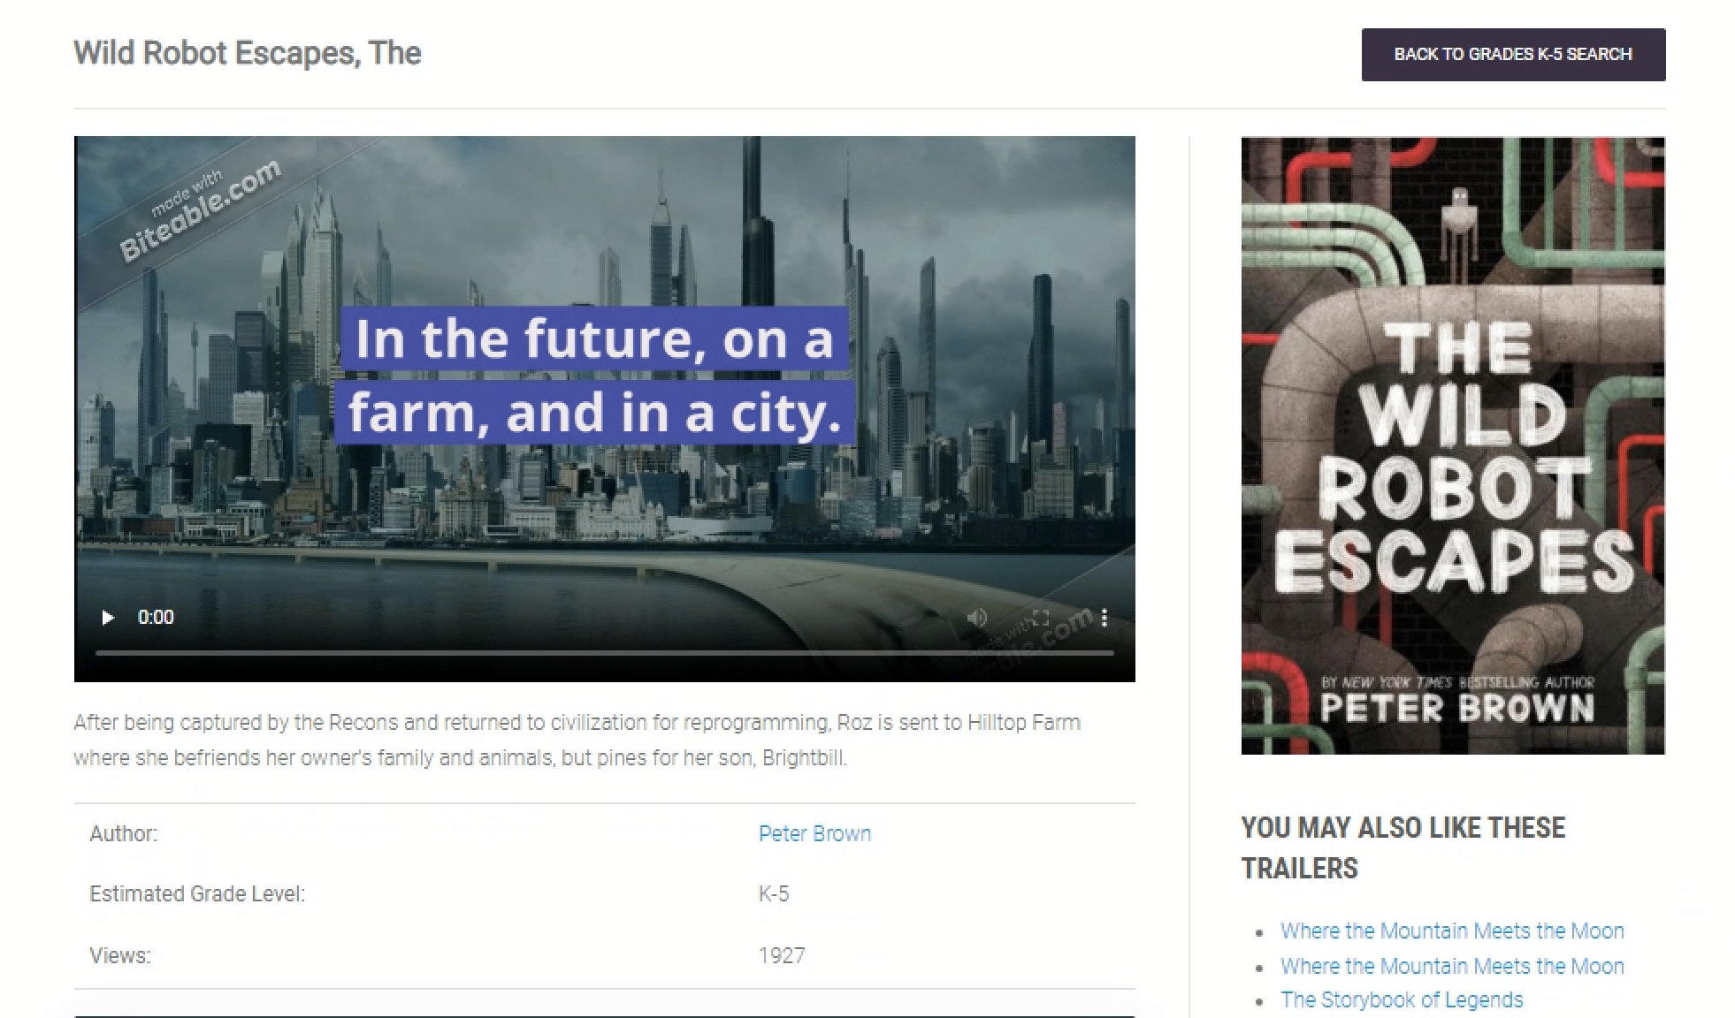Select the page title Wild Robot Escapes, The
Screen dimensions: 1735x1018
[x=248, y=53]
